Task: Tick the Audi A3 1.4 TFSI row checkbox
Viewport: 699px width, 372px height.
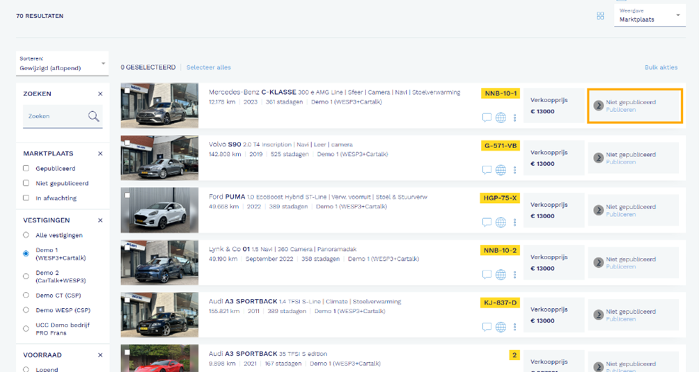Action: 127,300
